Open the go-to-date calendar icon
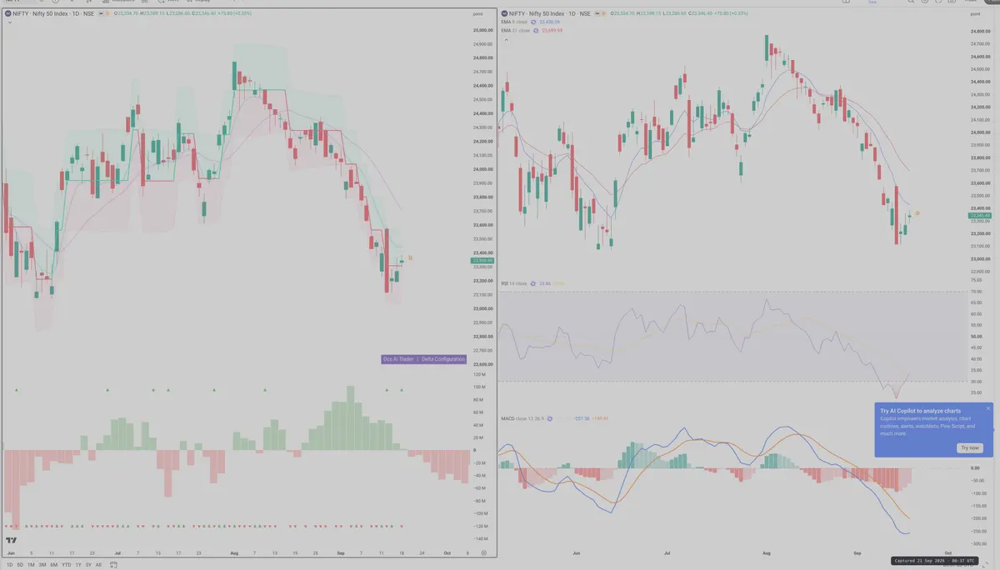The height and width of the screenshot is (570, 1000). 113,565
